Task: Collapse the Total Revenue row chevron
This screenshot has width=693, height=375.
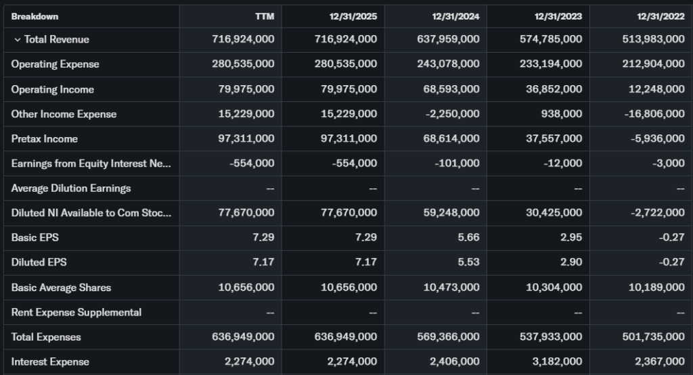Action: 17,40
